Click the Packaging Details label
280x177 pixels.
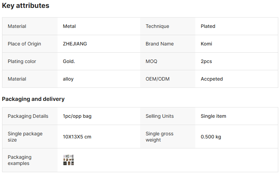[28, 116]
